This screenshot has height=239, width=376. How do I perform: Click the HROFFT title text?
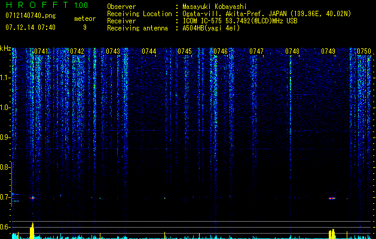(x=38, y=5)
